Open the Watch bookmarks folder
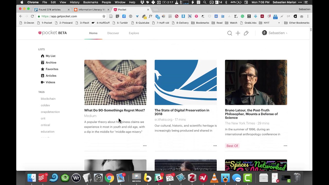The width and height of the screenshot is (329, 185). click(231, 23)
